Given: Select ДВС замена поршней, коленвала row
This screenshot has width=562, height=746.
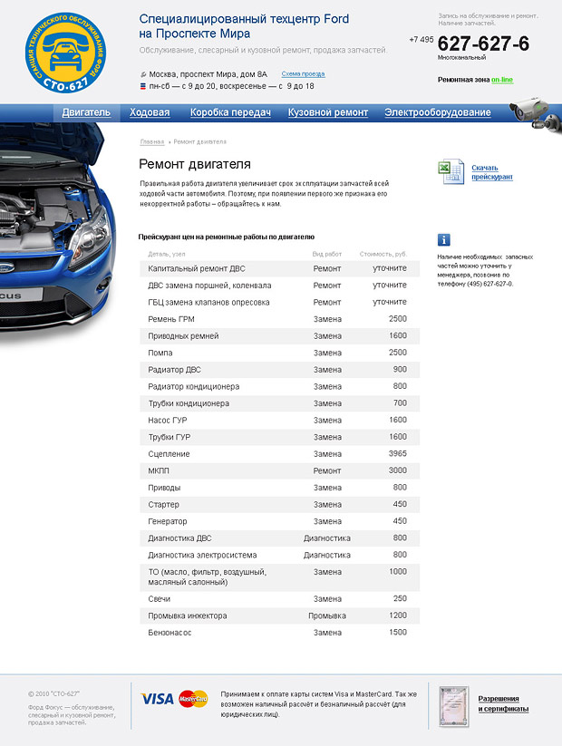Looking at the screenshot, I should click(x=280, y=286).
